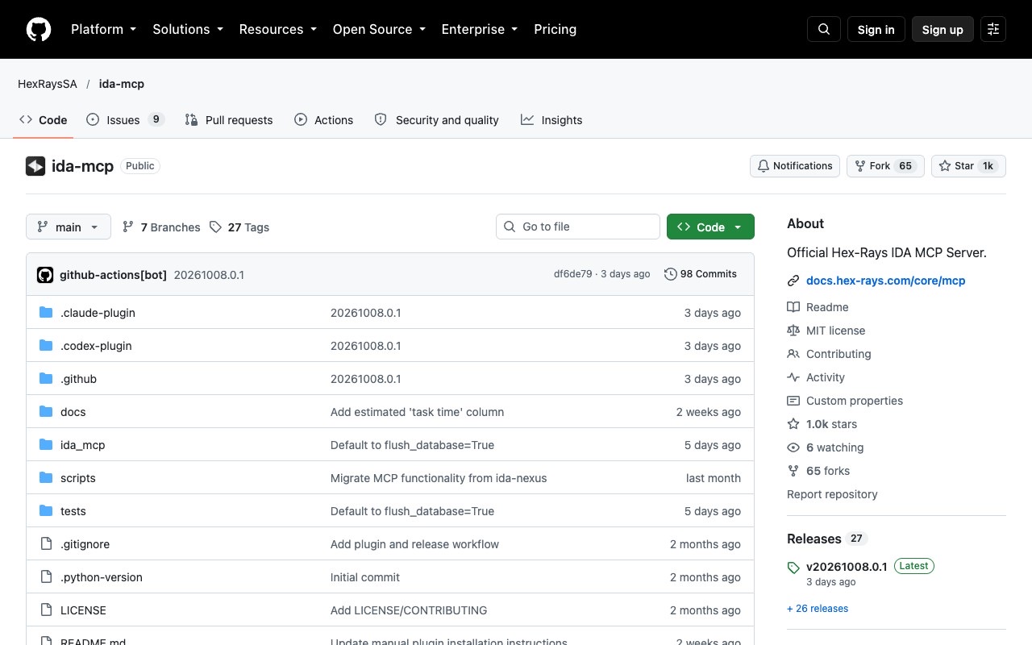Click the Go to file search field
The image size is (1032, 645).
pyautogui.click(x=578, y=227)
